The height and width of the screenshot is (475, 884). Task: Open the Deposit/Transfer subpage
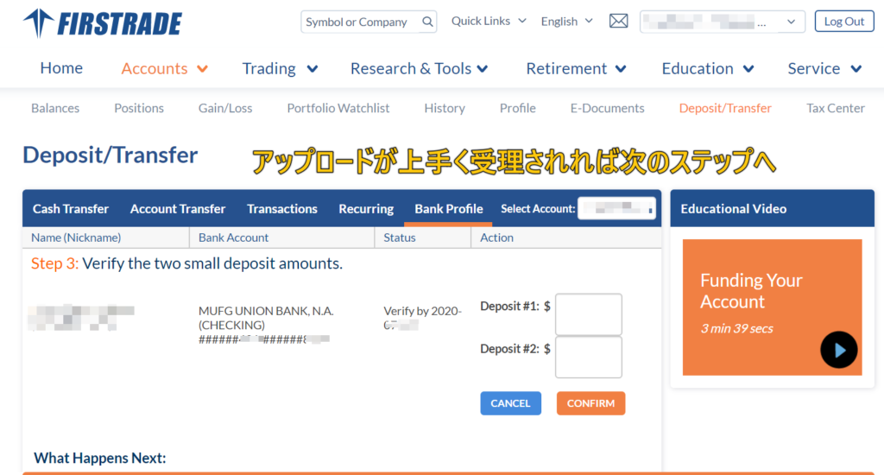(725, 108)
